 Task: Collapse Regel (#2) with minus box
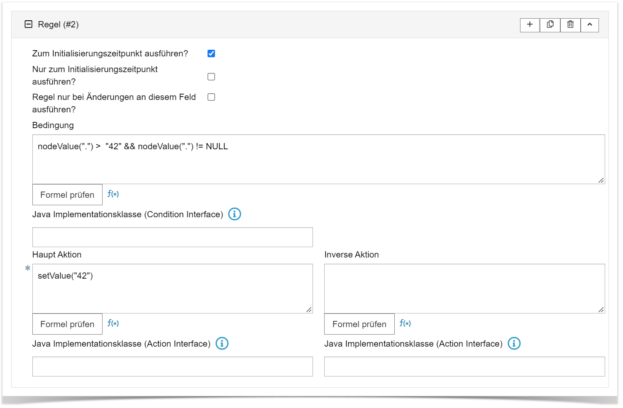click(29, 24)
